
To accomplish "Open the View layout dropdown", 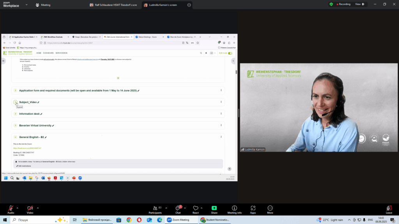I will click(359, 4).
